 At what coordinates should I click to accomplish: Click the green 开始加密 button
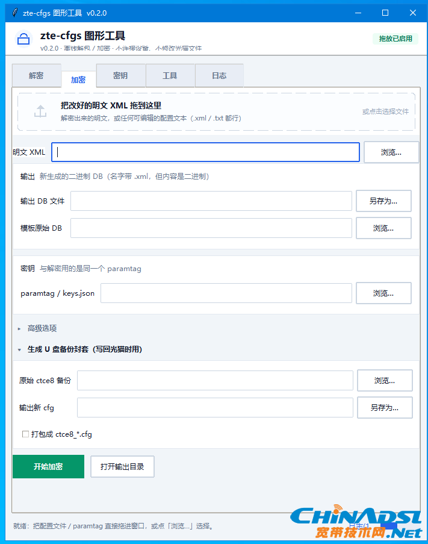tap(49, 466)
